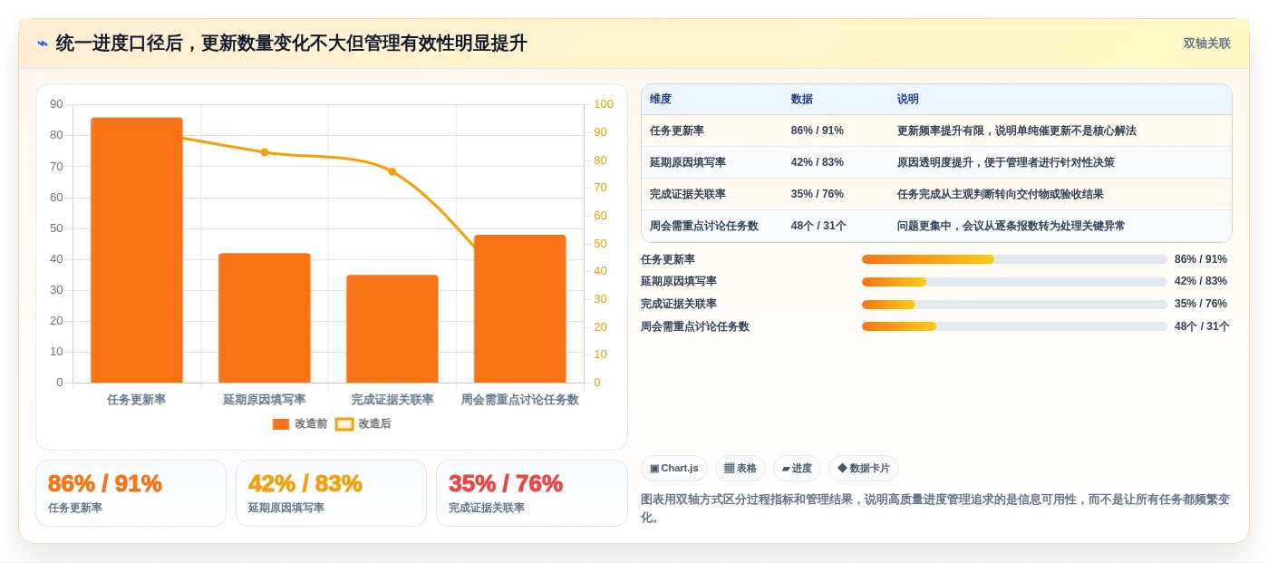Click the lightning bolt icon beside the title

tap(43, 44)
